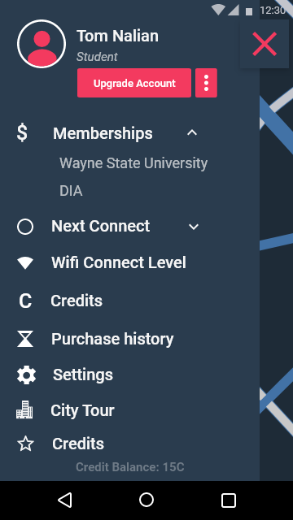
Task: Click the dollar sign Memberships icon
Action: pos(22,132)
